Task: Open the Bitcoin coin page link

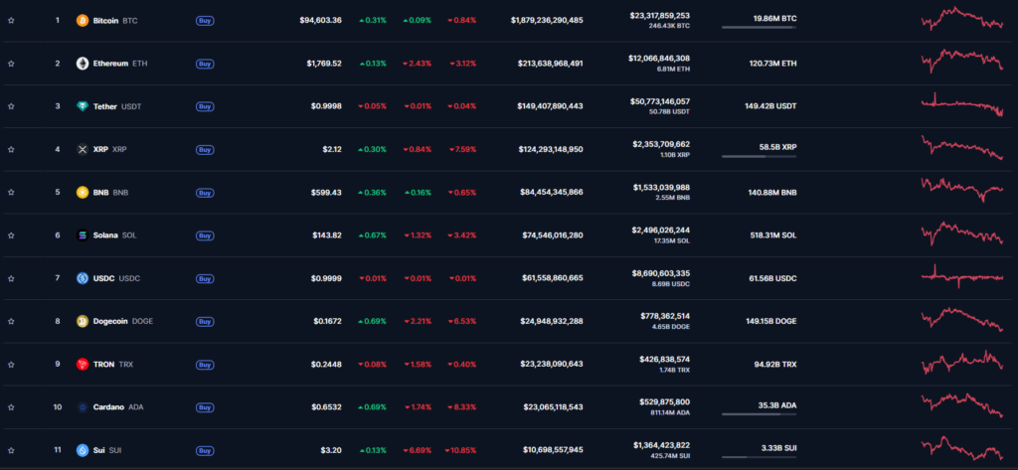Action: pyautogui.click(x=115, y=21)
